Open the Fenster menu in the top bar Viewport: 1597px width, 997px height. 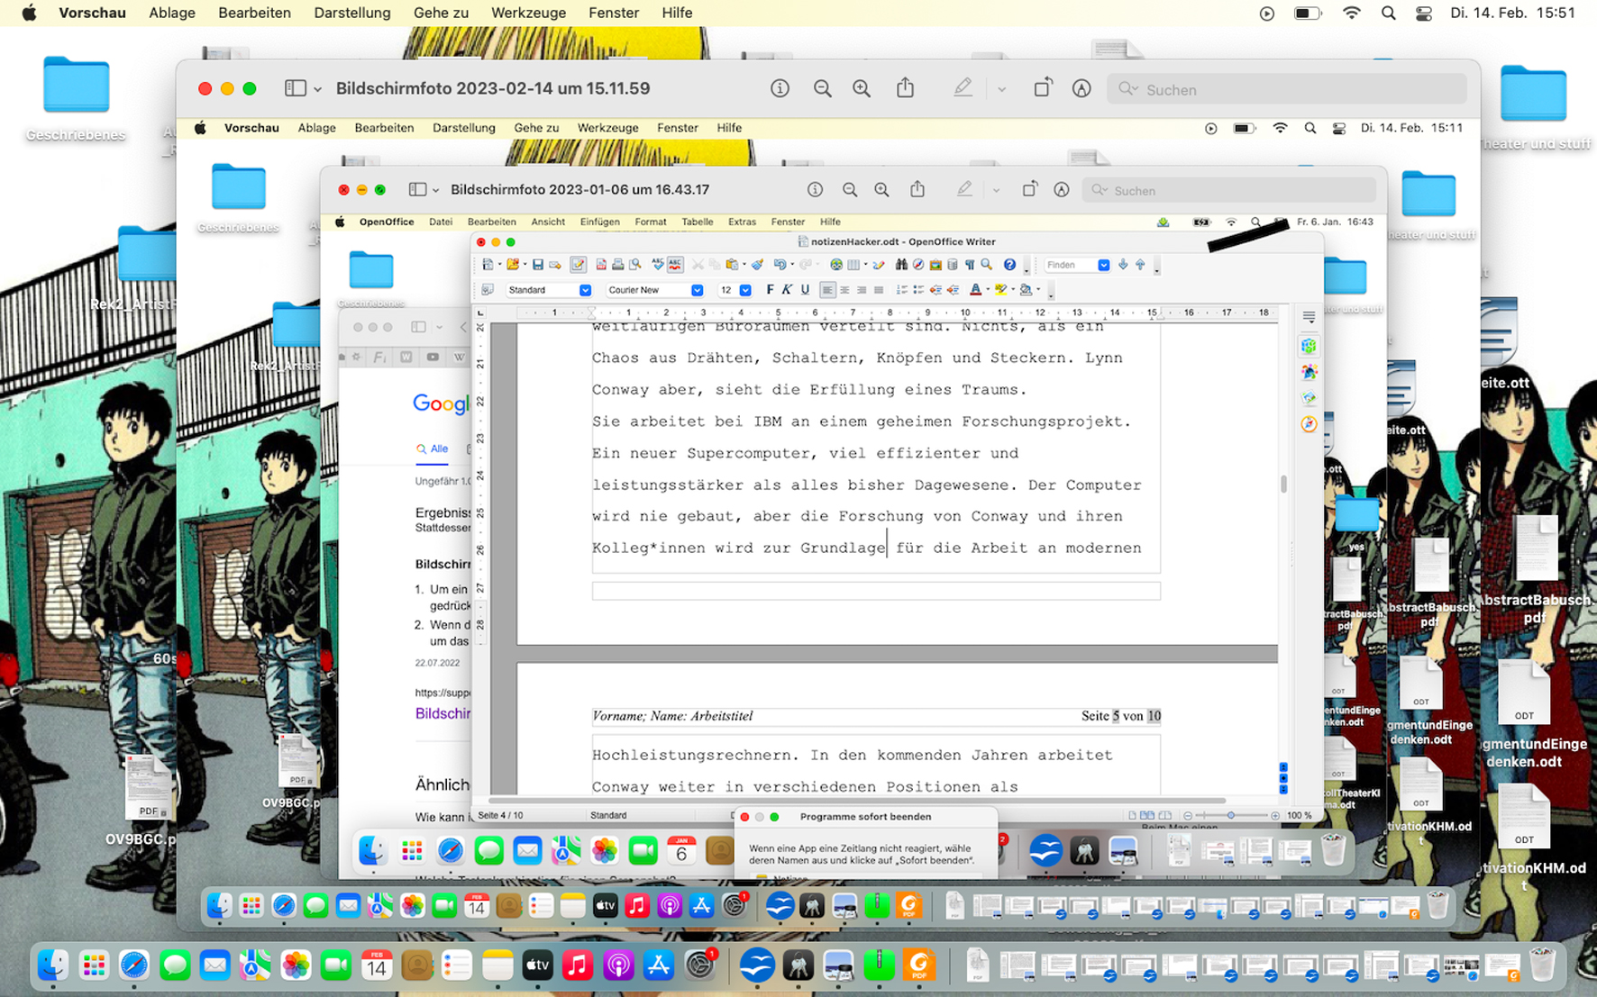tap(614, 13)
